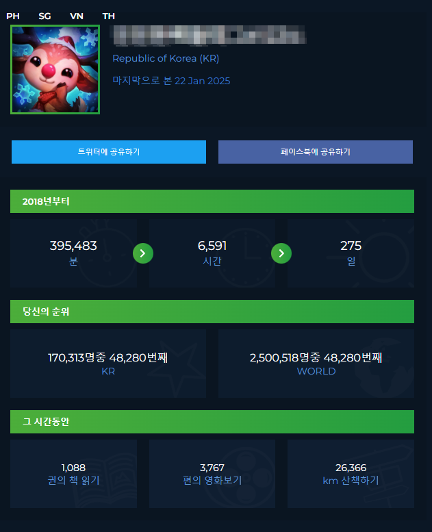Open the WORLD ranking card
Image resolution: width=432 pixels, height=532 pixels.
[316, 364]
